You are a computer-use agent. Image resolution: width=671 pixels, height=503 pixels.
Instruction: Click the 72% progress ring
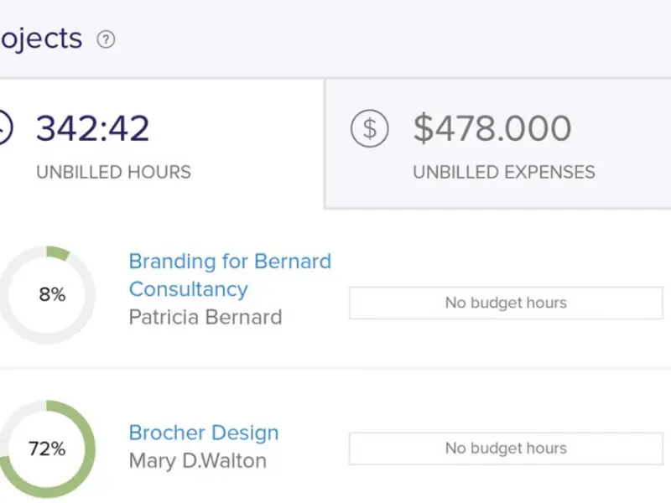(48, 449)
